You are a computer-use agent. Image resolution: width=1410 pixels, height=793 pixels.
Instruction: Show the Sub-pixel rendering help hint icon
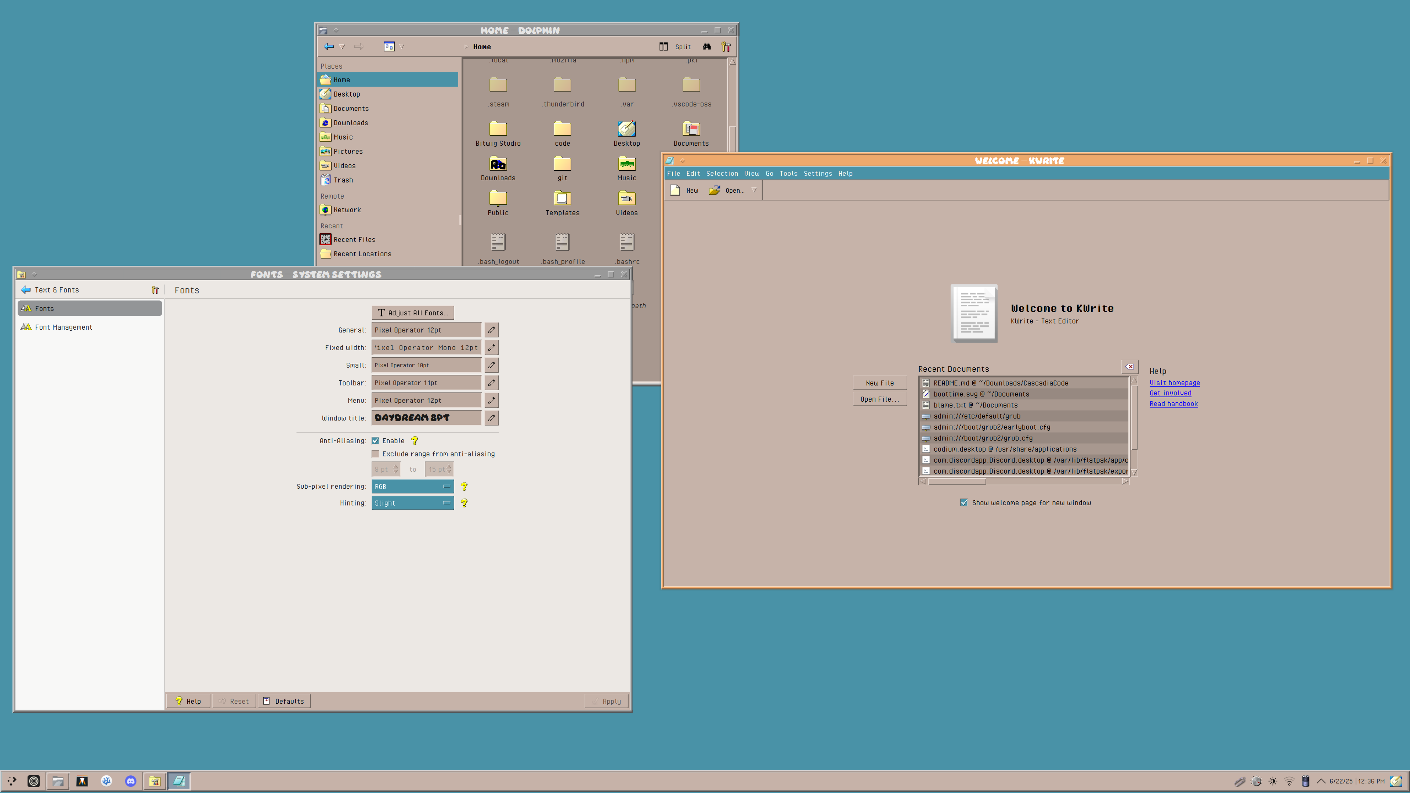click(x=464, y=486)
